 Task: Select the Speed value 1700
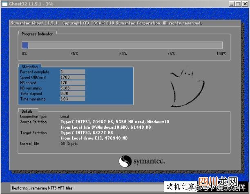[x=73, y=77]
